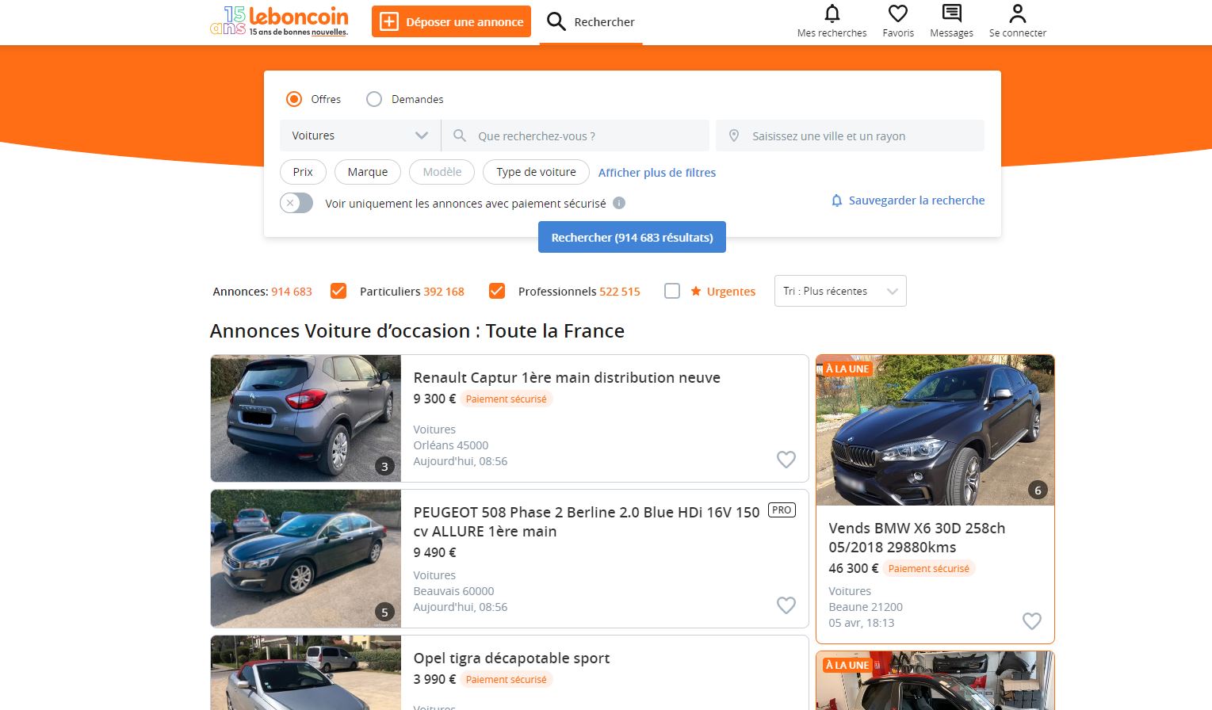Viewport: 1212px width, 710px height.
Task: Toggle secure payment only switch
Action: point(296,203)
